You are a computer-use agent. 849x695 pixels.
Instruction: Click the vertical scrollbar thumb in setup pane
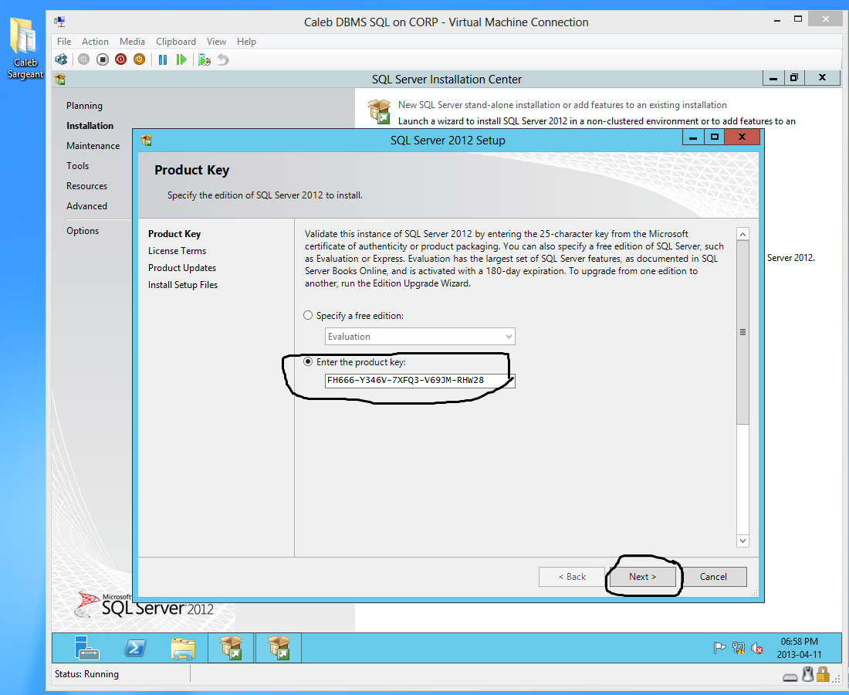point(742,332)
